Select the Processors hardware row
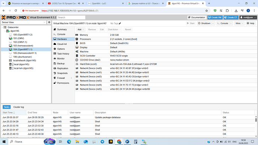Image resolution: width=258 pixels, height=145 pixels. (166, 39)
